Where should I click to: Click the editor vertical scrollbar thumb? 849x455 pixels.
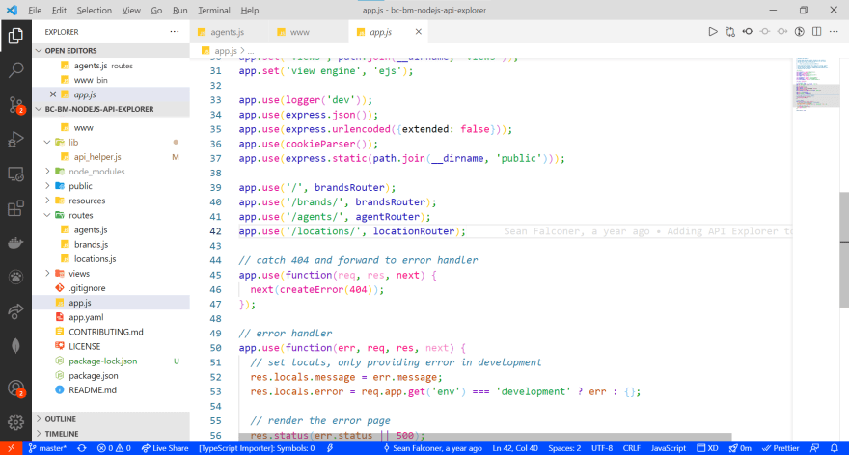pos(844,249)
